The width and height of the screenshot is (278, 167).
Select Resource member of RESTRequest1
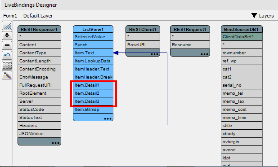coord(190,45)
